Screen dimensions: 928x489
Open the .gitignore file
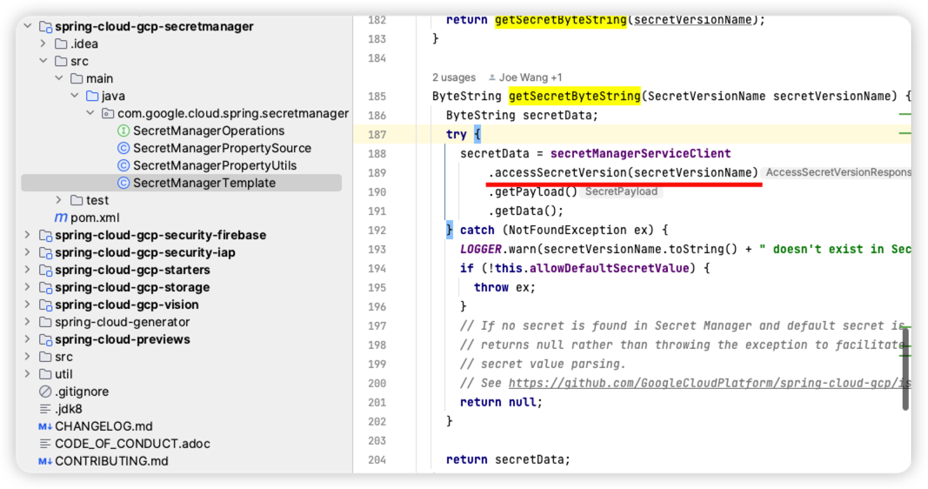(x=82, y=392)
